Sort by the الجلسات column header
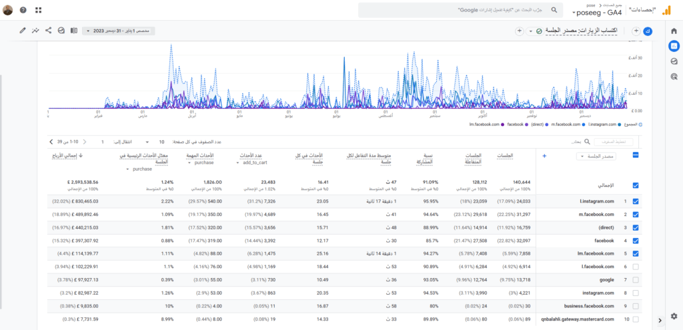 point(505,155)
